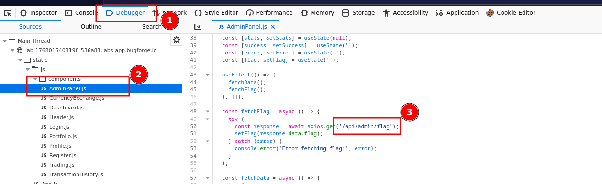This screenshot has height=184, width=602.
Task: Open the Memory panel
Action: (x=317, y=13)
